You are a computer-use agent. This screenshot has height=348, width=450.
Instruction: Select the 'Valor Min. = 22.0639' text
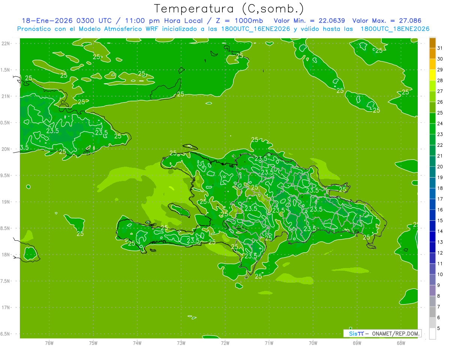(x=309, y=21)
